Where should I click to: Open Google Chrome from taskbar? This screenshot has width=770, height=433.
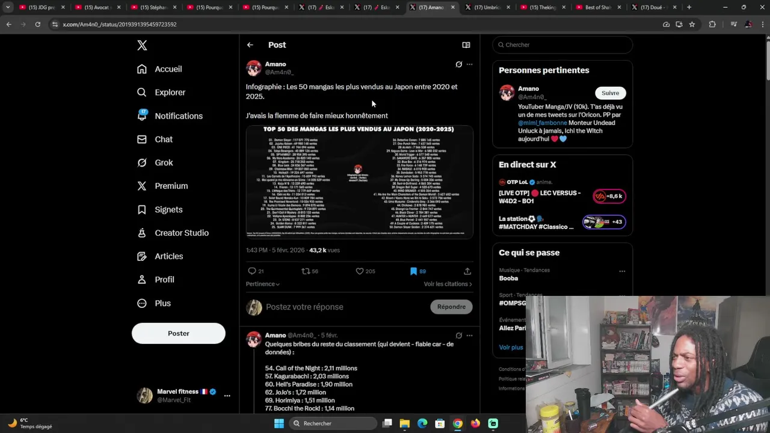coord(458,423)
